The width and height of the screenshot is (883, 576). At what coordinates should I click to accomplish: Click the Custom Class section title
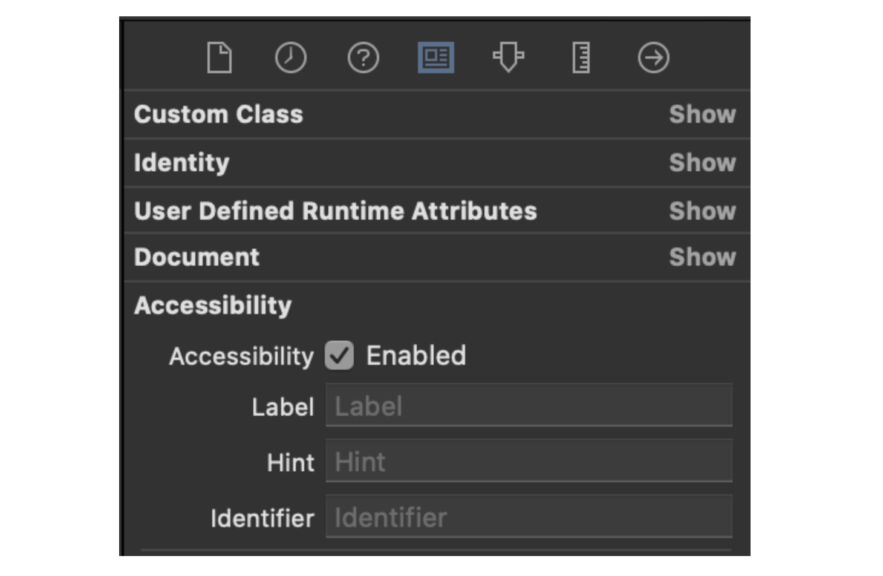(x=218, y=114)
